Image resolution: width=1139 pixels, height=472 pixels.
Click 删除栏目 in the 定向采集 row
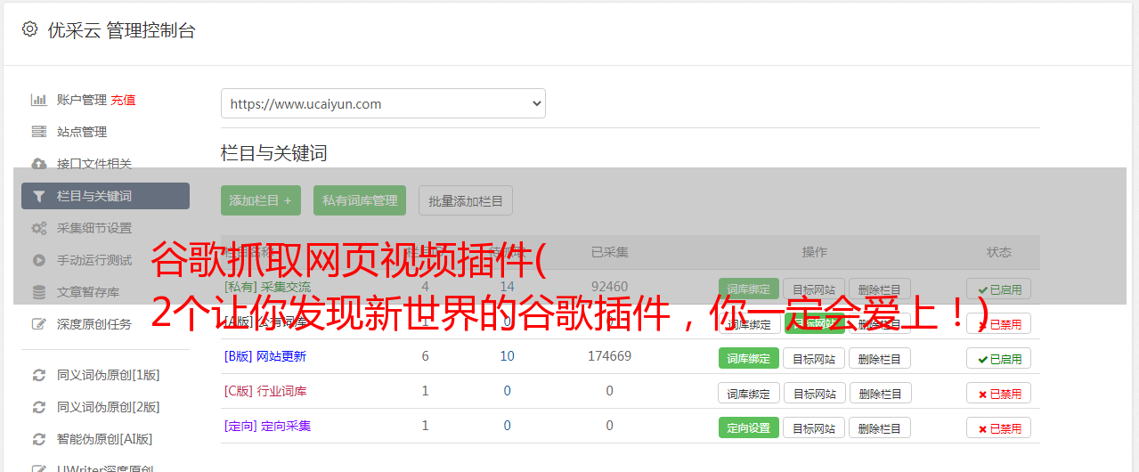click(880, 428)
